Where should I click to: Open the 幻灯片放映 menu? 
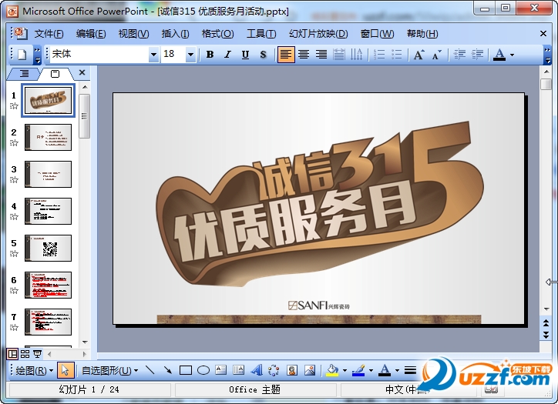click(x=318, y=34)
